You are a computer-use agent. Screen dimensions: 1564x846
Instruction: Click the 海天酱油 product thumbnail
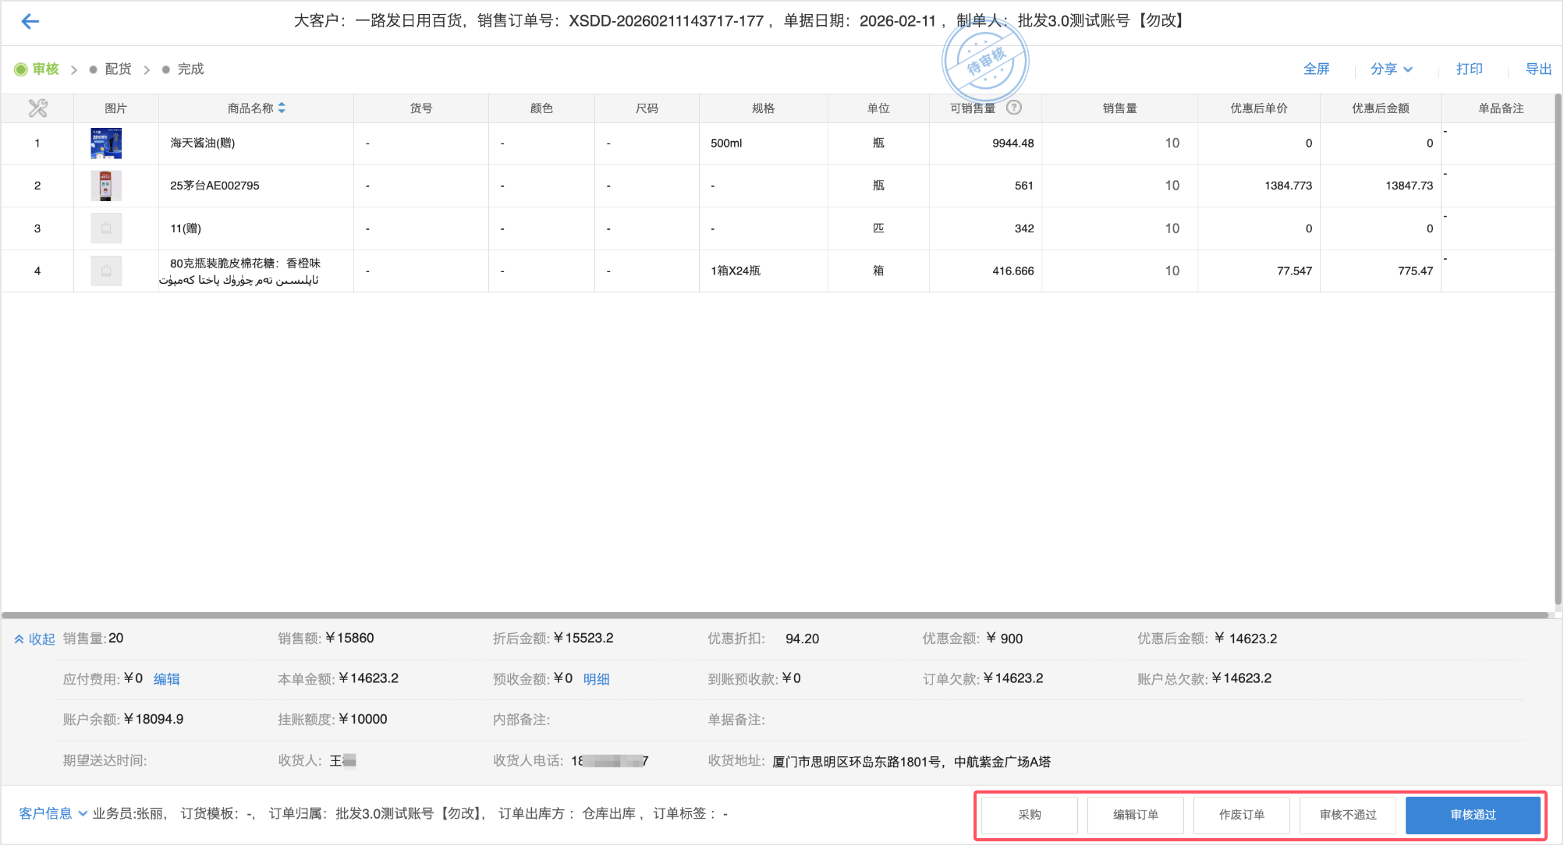pos(105,143)
